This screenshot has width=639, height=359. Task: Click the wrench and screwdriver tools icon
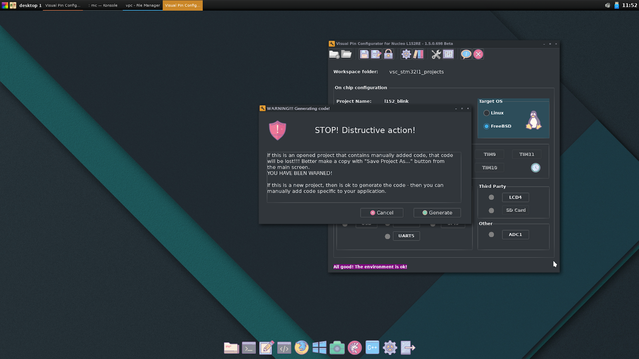click(x=436, y=54)
